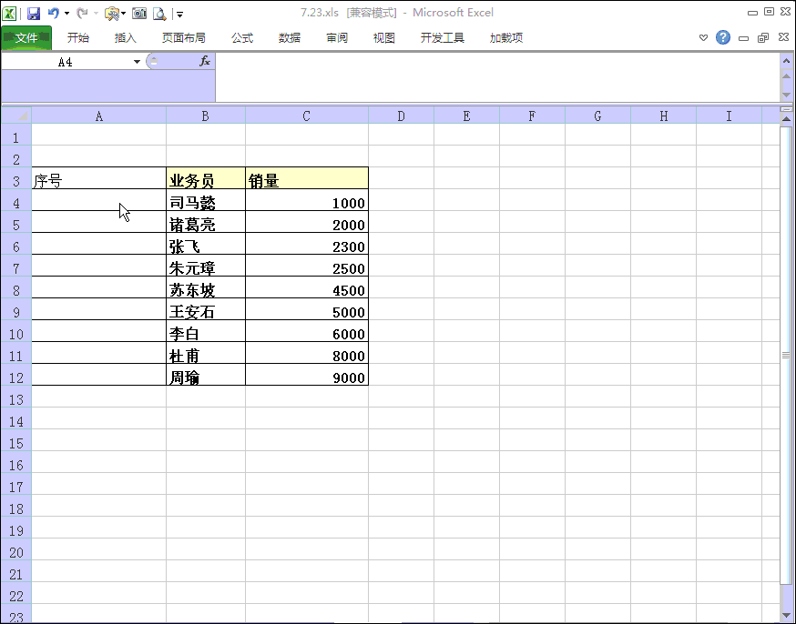796x624 pixels.
Task: Minimize the workbook window inside Excel
Action: [x=744, y=38]
